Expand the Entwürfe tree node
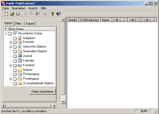Viewport: 159px width, 114px height. pos(11,42)
